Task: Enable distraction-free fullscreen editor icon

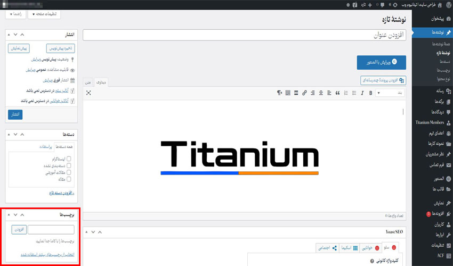Action: click(88, 93)
